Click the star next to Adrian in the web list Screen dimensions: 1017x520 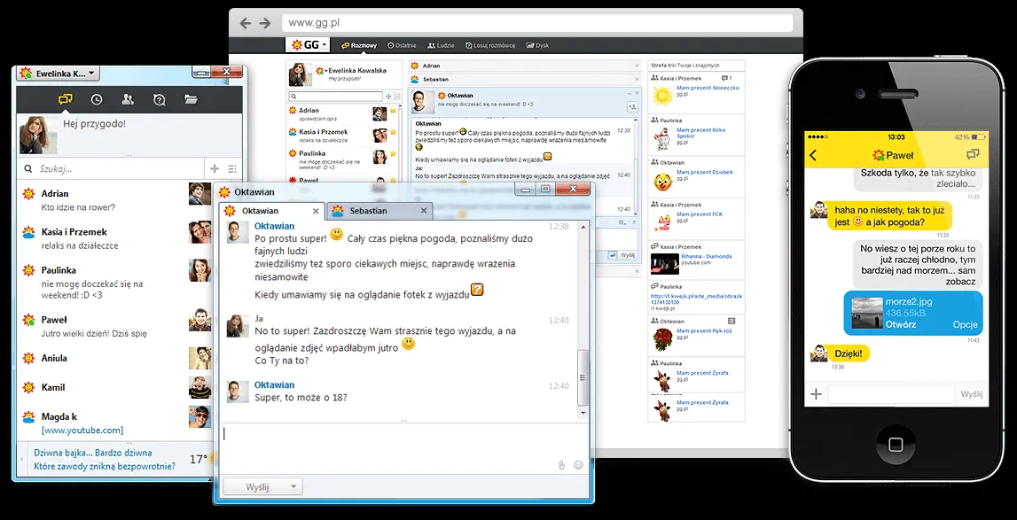coord(393,112)
